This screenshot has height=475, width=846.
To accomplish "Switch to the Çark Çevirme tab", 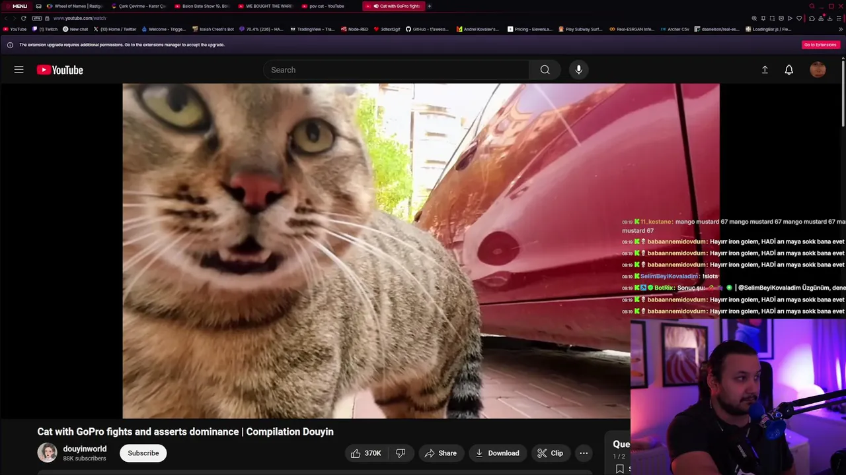I will (x=138, y=6).
